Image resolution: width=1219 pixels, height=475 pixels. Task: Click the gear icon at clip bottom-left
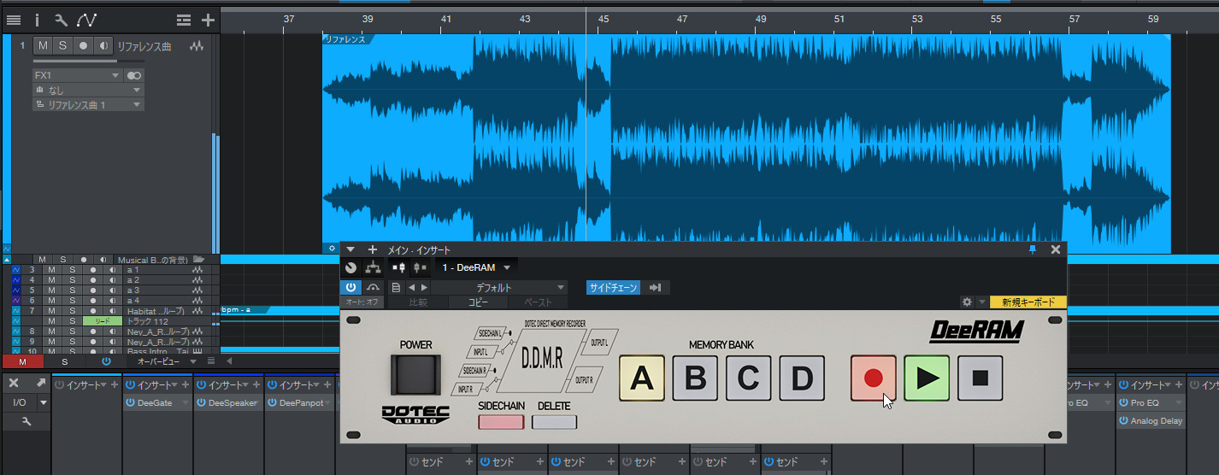tap(332, 249)
